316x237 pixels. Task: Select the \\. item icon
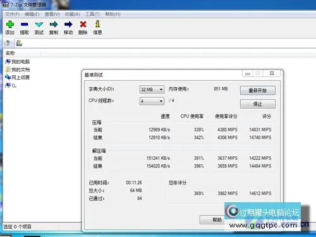pyautogui.click(x=8, y=85)
